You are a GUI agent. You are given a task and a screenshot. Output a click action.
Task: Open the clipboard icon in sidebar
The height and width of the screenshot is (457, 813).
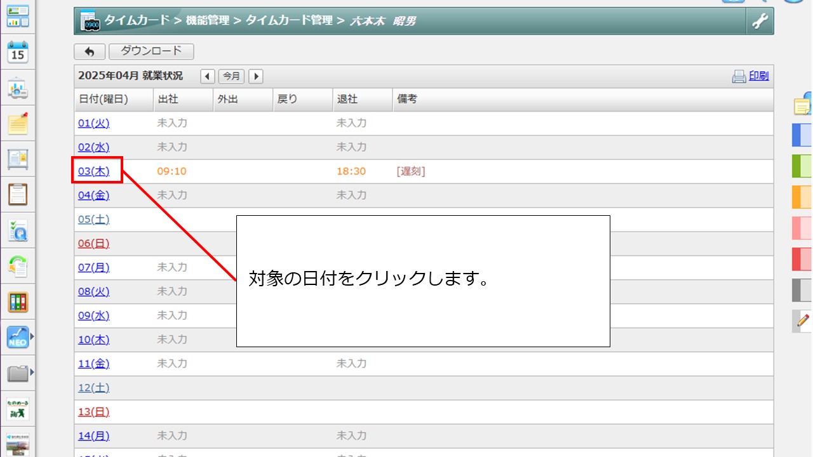tap(18, 194)
